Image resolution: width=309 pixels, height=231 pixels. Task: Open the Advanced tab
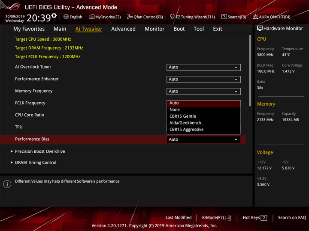point(123,29)
